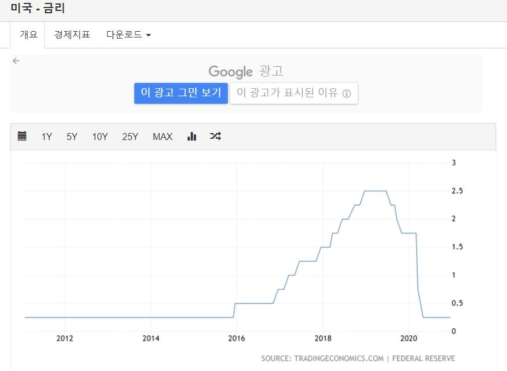
Task: Expand the 다운로드 dropdown menu
Action: coord(129,35)
